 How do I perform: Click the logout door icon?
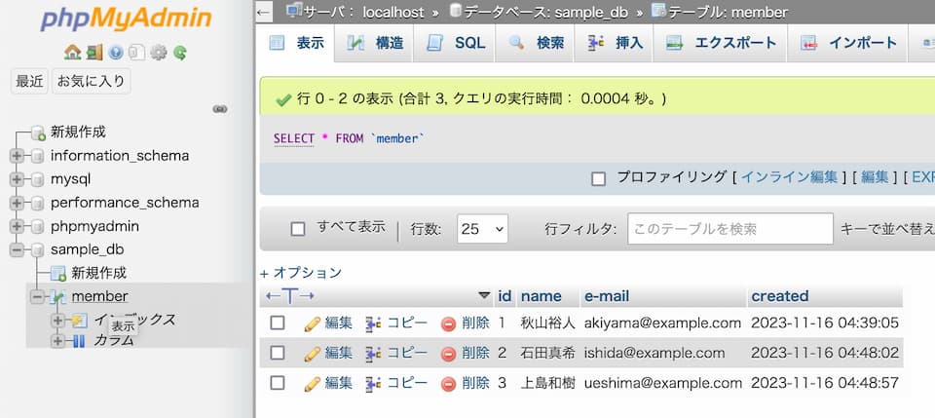(93, 53)
